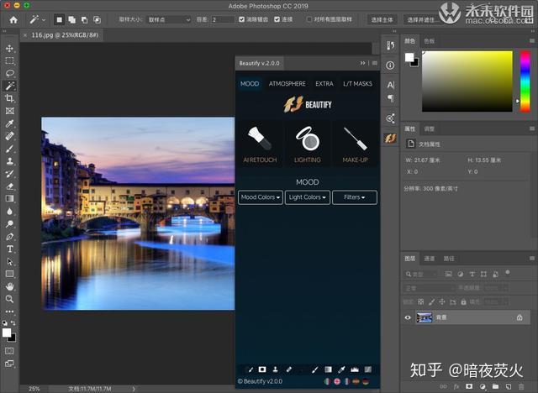
Task: Open the tool preset picker arrow
Action: [x=44, y=20]
